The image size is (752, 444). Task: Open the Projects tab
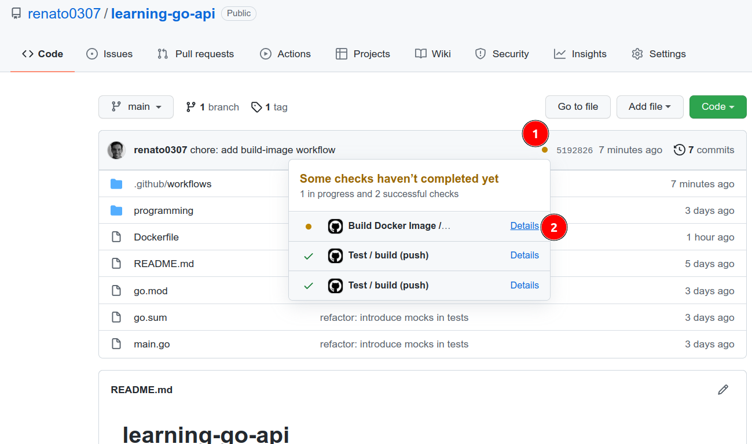pos(363,54)
